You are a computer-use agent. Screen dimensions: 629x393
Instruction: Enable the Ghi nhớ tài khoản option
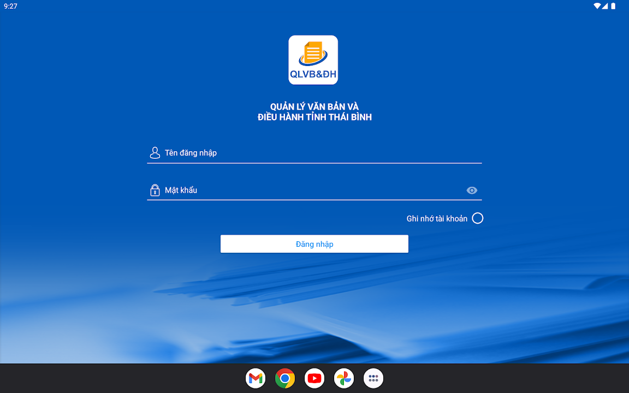(477, 218)
